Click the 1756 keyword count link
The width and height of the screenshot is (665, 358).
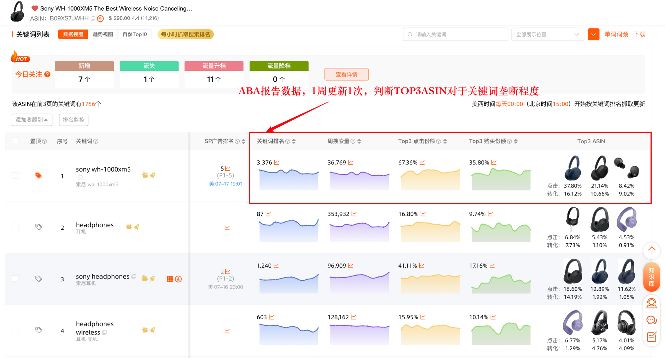(x=88, y=104)
